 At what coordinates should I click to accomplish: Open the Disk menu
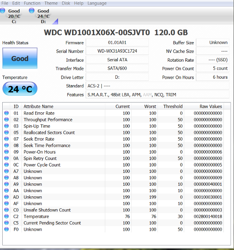[66, 3]
